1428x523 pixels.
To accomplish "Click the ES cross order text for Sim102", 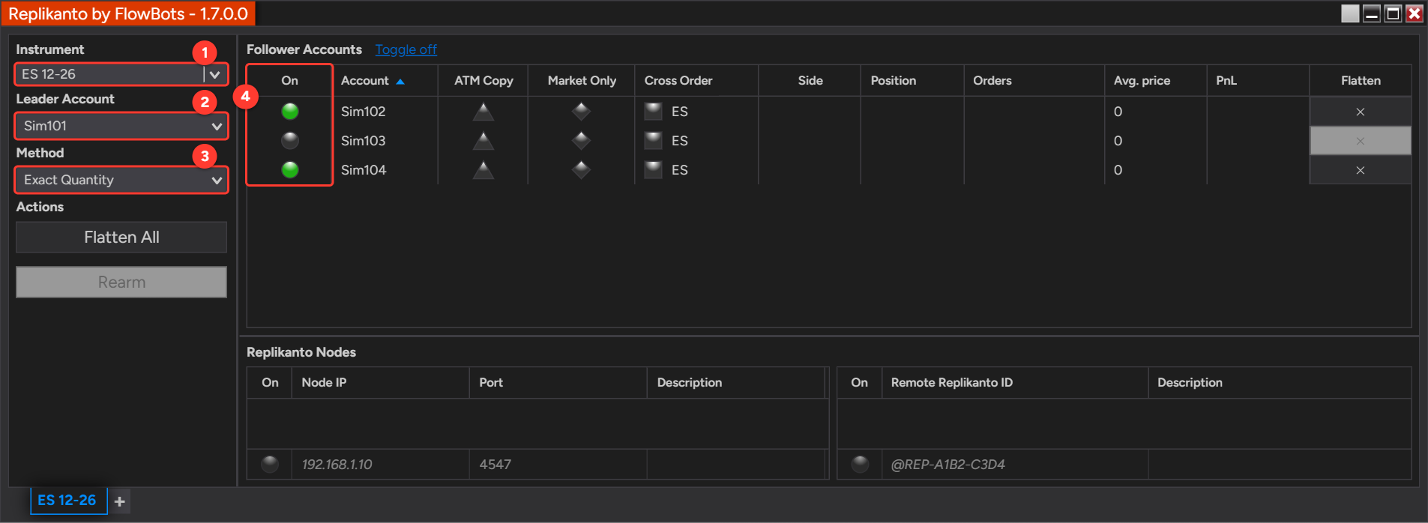I will [680, 112].
